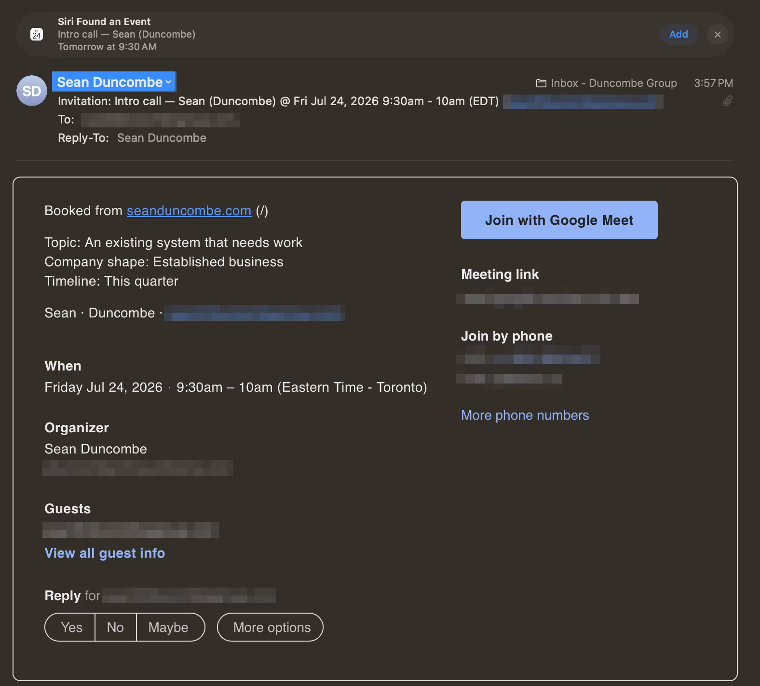Reply Yes to the invitation
760x686 pixels.
tap(71, 627)
